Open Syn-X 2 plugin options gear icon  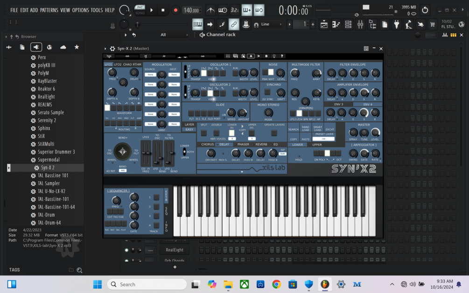[x=112, y=49]
